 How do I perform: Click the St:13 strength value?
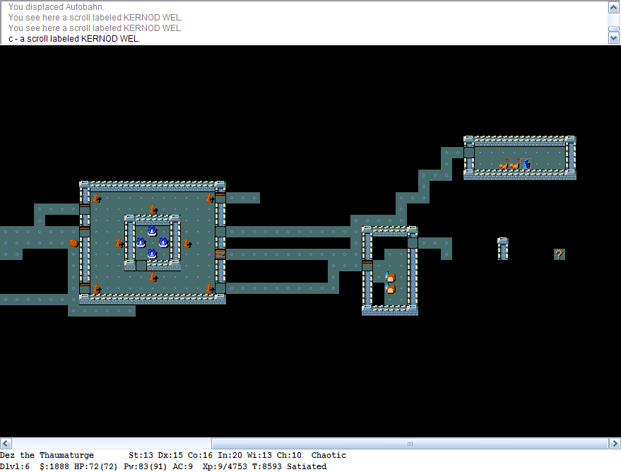click(x=141, y=455)
